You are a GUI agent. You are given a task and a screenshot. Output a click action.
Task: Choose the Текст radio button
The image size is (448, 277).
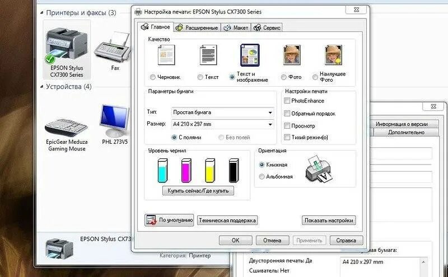[x=200, y=77]
